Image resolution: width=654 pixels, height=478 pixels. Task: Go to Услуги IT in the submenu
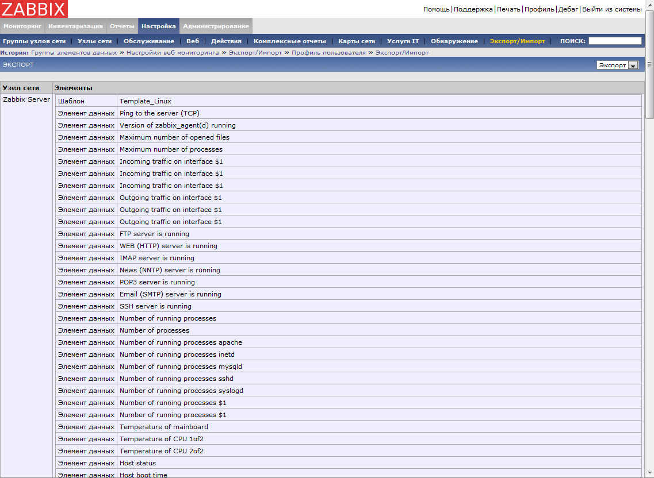(403, 41)
